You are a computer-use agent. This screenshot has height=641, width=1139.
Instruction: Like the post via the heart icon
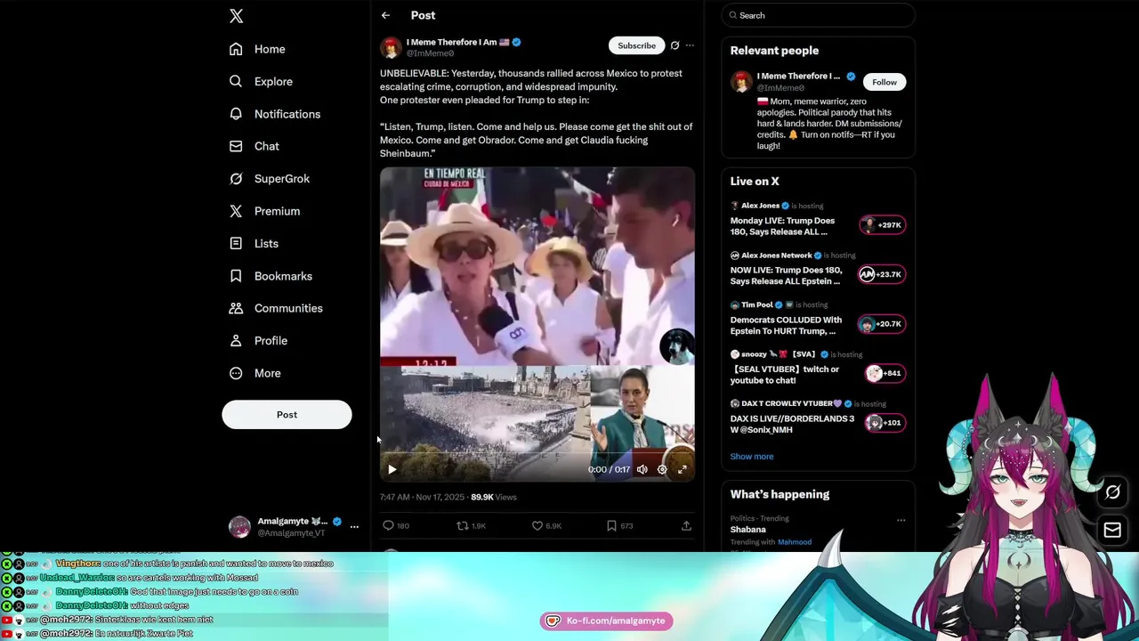pos(537,526)
